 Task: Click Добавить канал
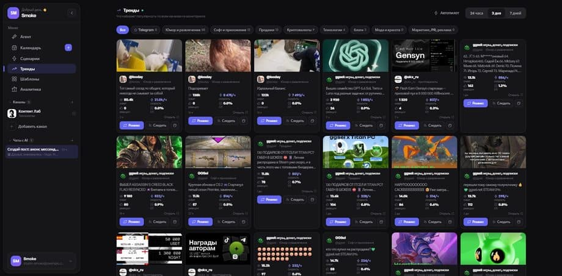click(29, 127)
